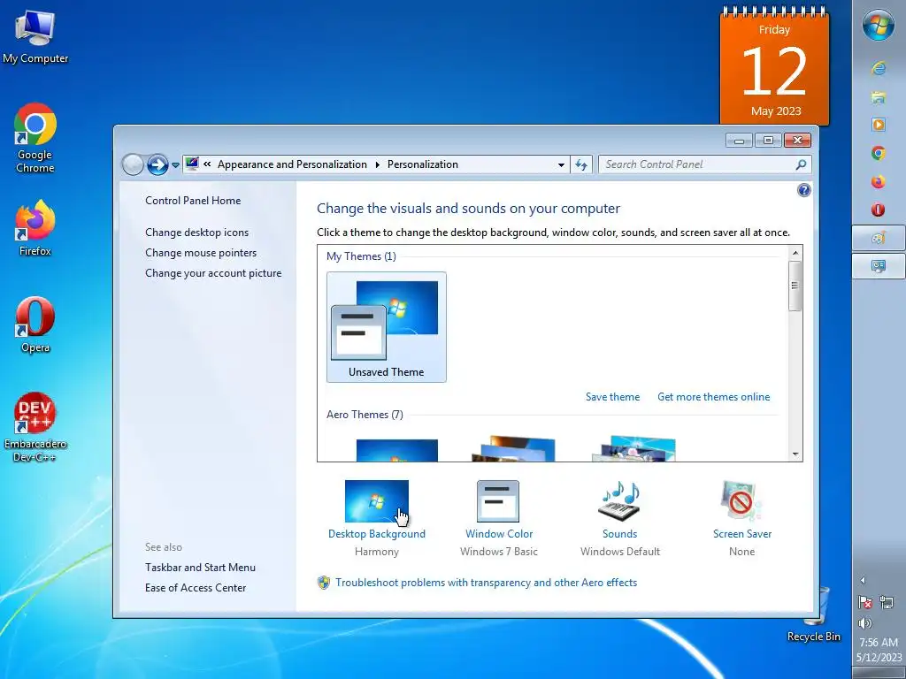906x679 pixels.
Task: Click the orange calendar gadget
Action: pyautogui.click(x=774, y=65)
